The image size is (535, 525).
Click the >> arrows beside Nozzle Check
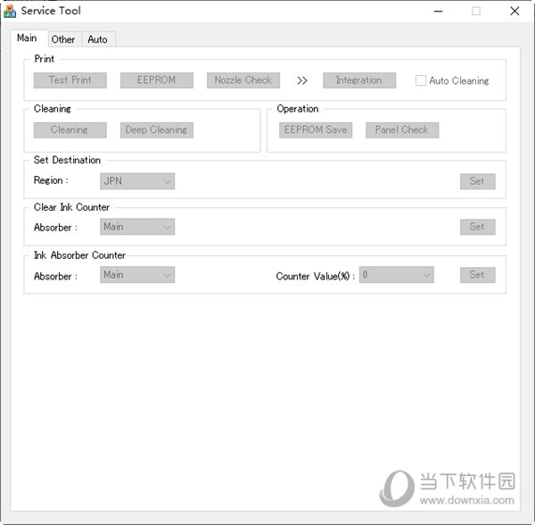(x=302, y=81)
